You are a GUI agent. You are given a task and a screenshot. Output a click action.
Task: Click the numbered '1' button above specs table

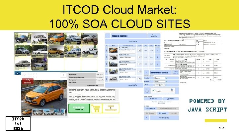tap(63, 75)
